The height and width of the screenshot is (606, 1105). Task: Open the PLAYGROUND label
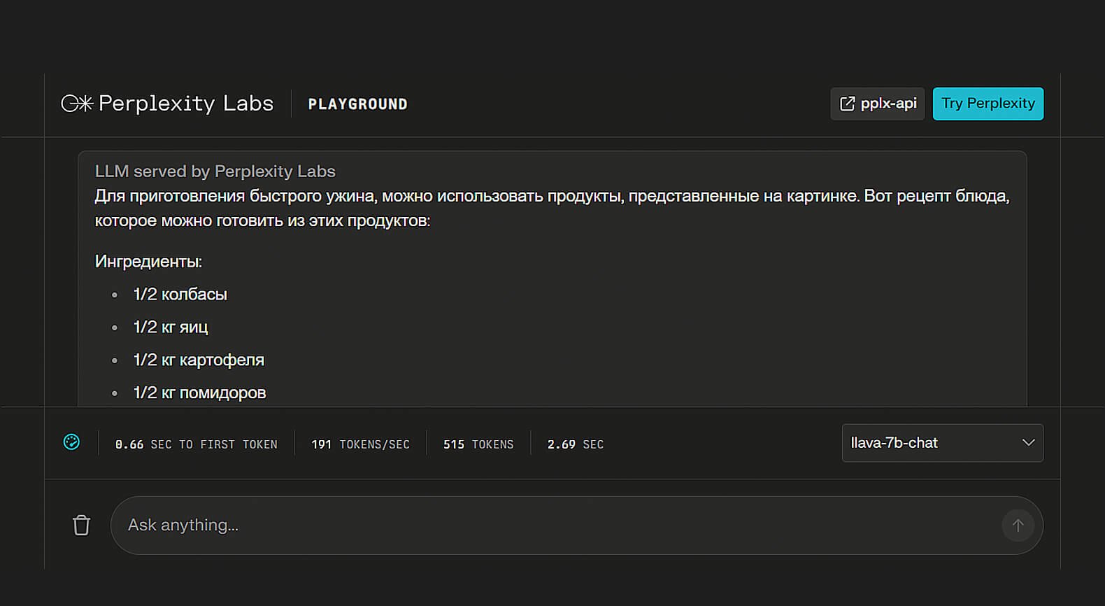357,104
